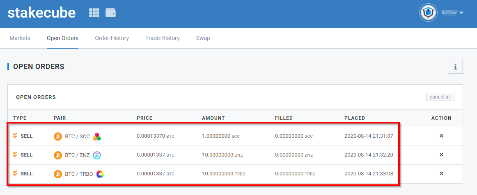Click sell arrow icon in ZNZ row
This screenshot has height=195, width=477.
pyautogui.click(x=15, y=155)
